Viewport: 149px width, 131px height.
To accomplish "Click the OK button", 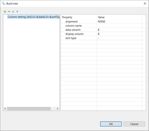I will click(111, 124).
